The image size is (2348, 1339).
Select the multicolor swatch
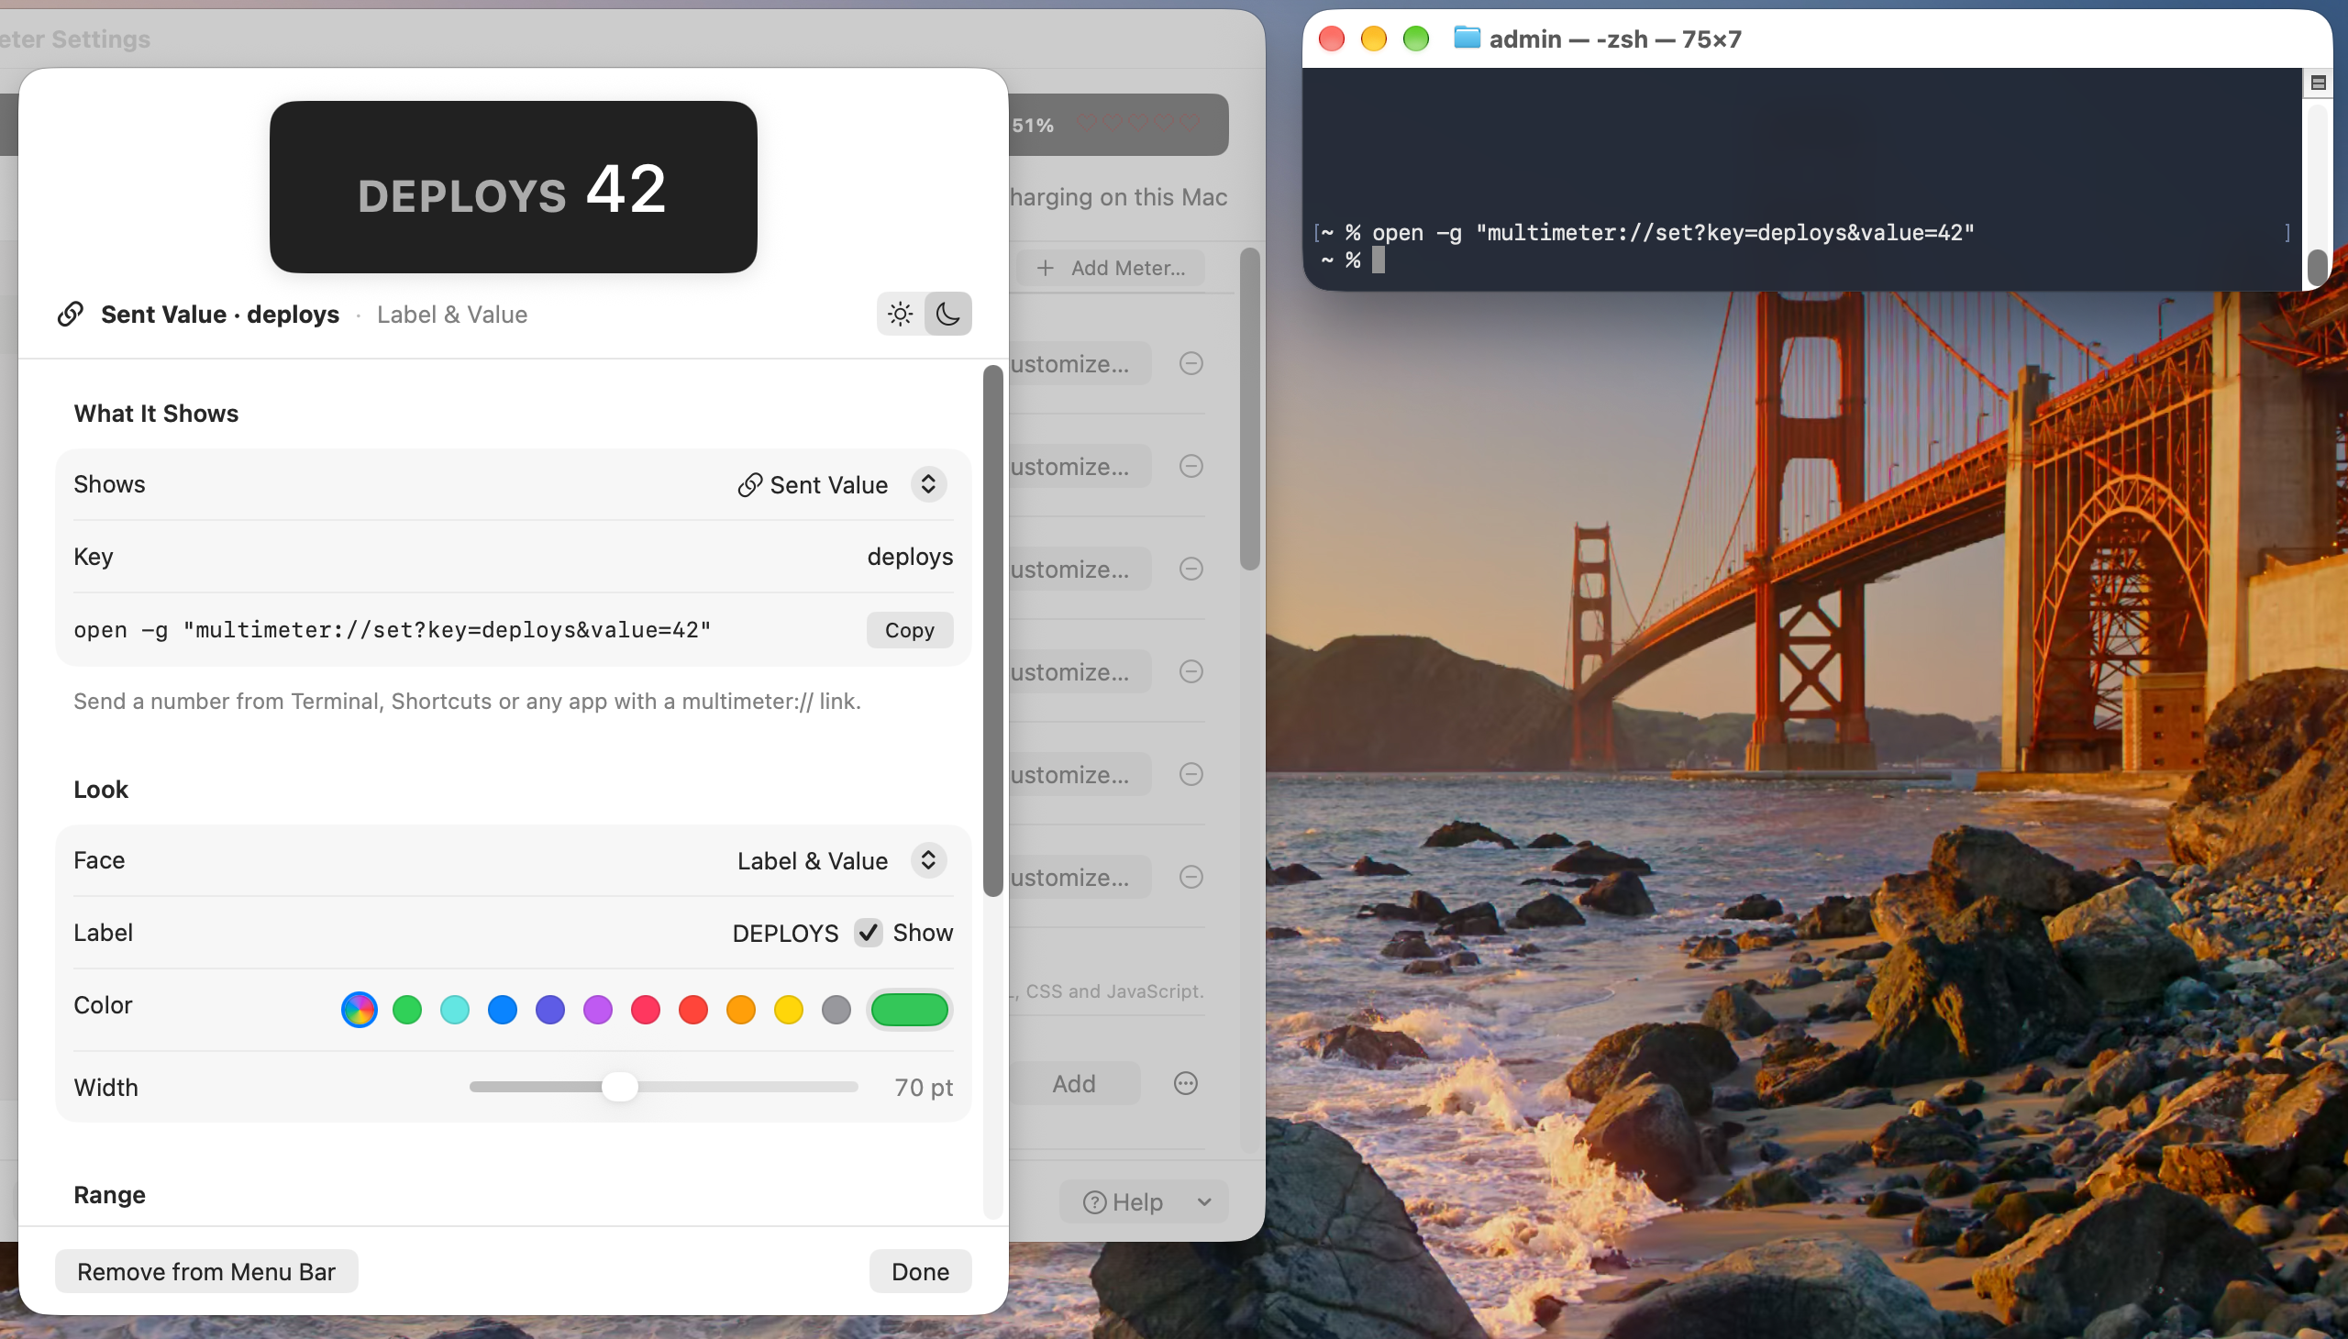click(360, 1010)
